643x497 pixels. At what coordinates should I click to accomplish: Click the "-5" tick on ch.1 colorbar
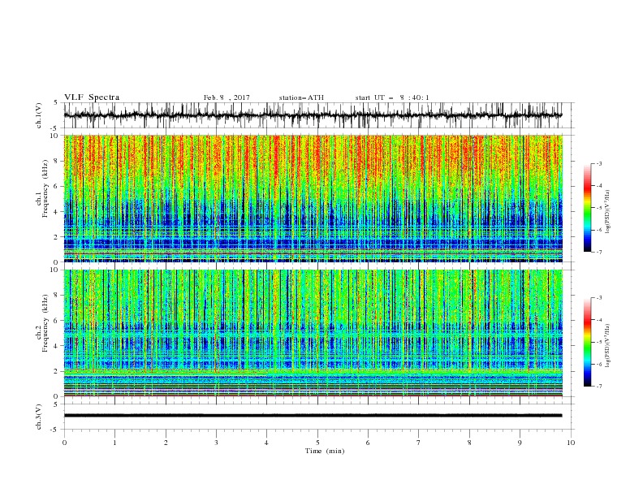point(599,208)
